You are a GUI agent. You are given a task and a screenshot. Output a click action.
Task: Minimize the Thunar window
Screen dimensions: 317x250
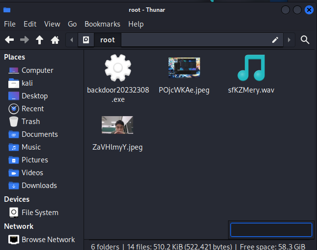click(286, 10)
